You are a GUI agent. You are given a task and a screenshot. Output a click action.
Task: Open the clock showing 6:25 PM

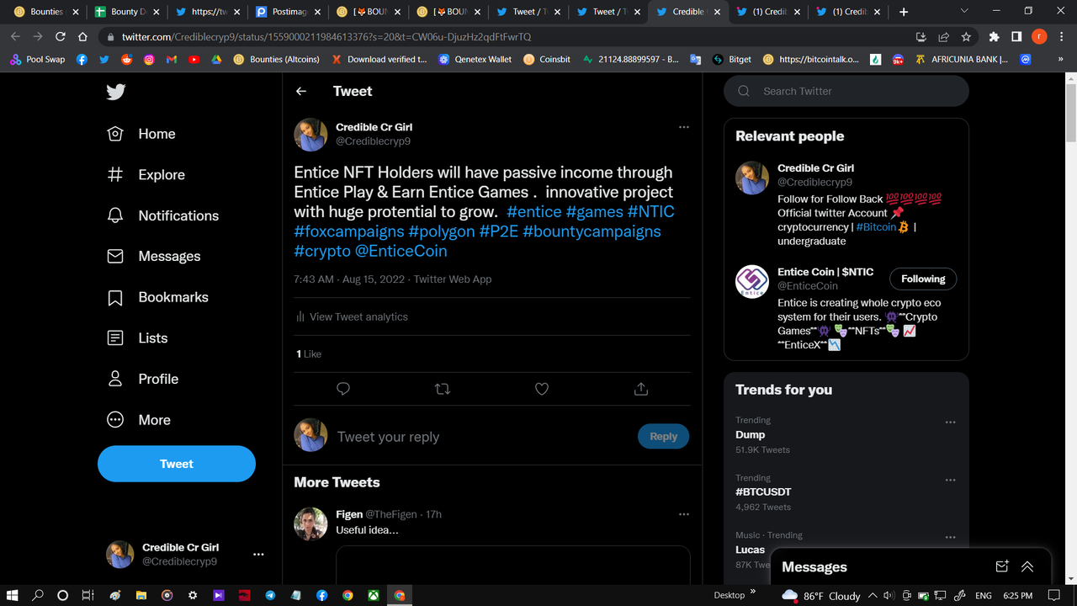point(1017,595)
